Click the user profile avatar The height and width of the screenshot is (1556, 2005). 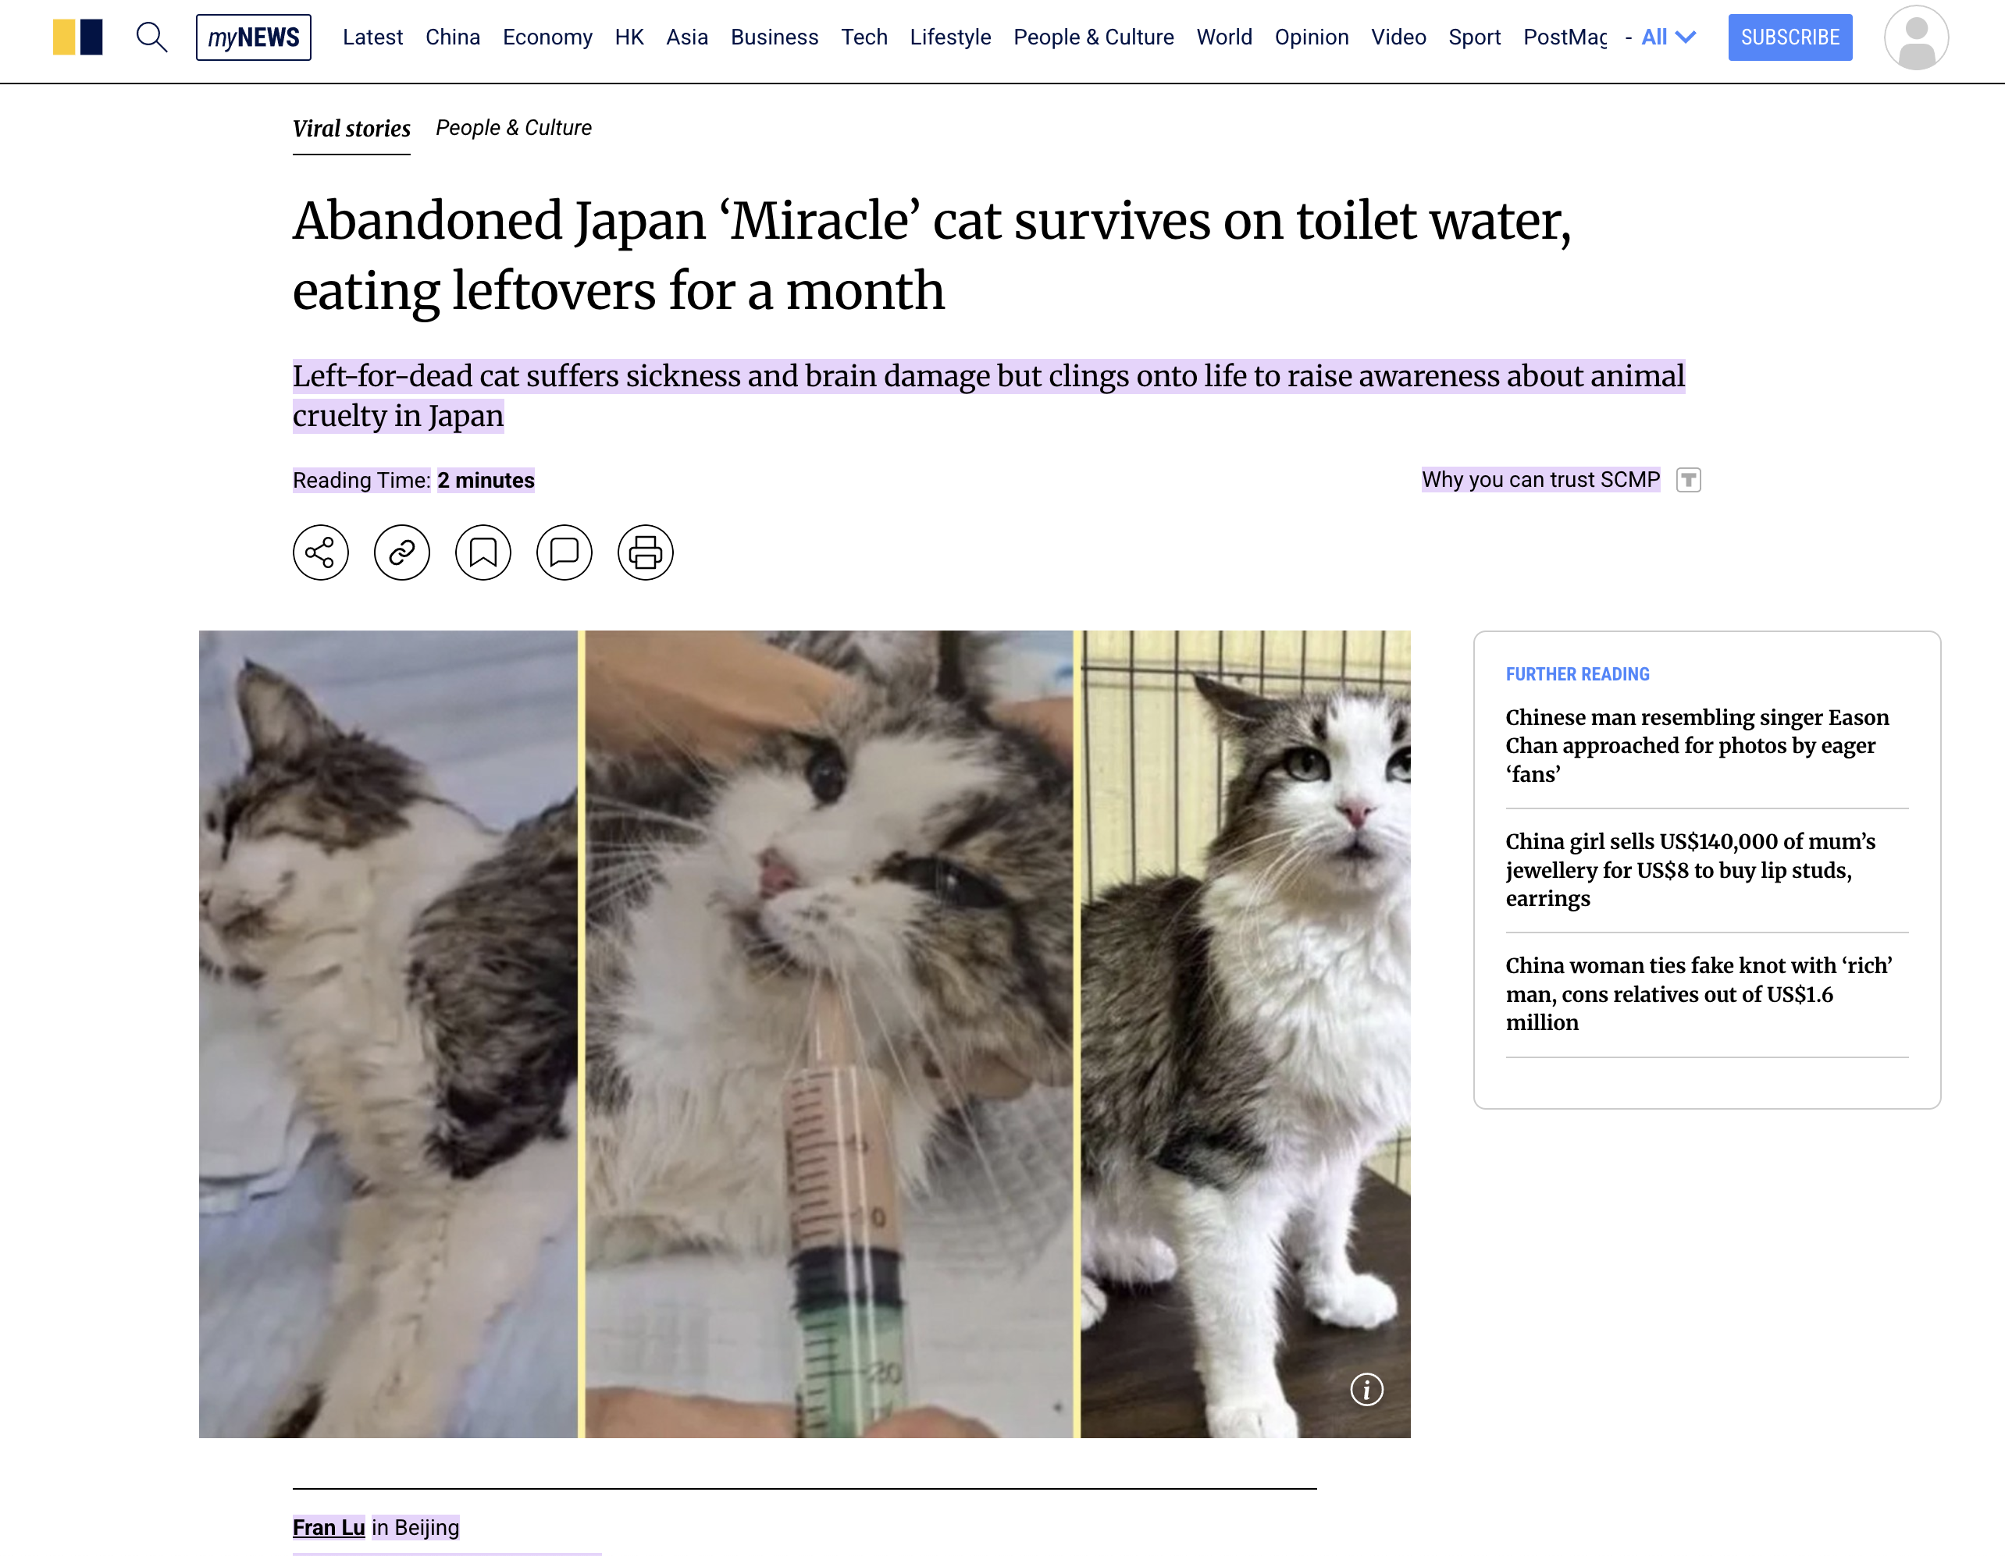[1916, 37]
